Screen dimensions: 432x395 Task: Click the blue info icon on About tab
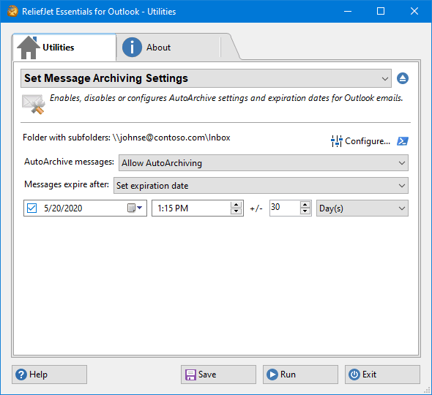pyautogui.click(x=132, y=48)
